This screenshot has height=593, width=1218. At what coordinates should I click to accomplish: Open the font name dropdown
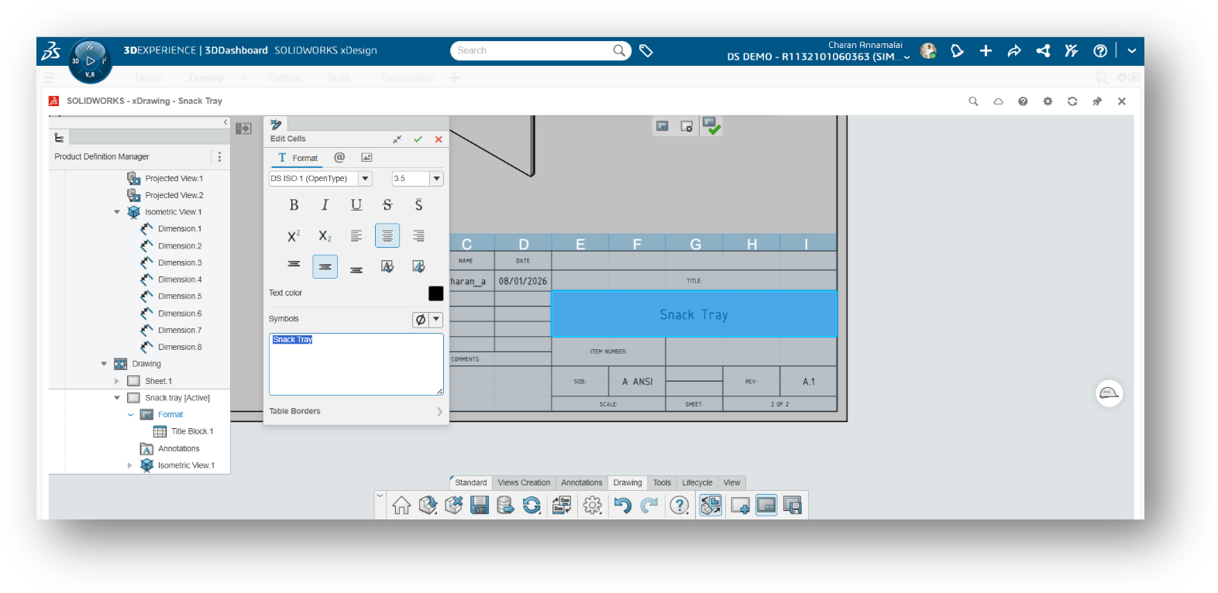click(365, 179)
